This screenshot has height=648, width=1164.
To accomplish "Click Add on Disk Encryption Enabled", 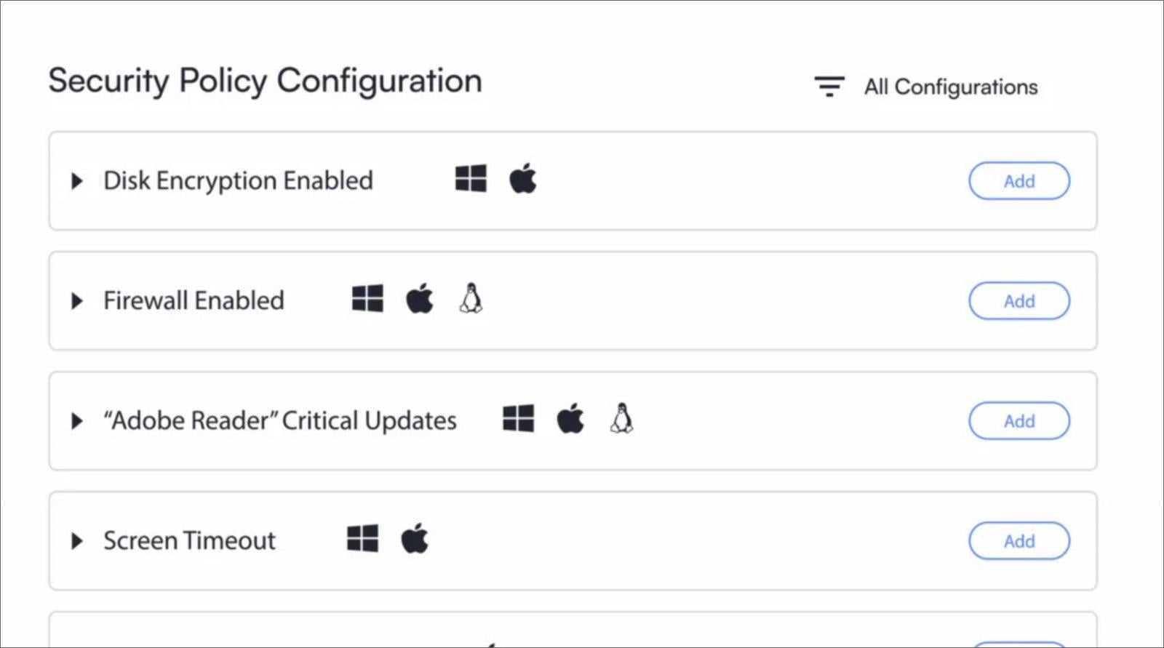I will point(1018,181).
